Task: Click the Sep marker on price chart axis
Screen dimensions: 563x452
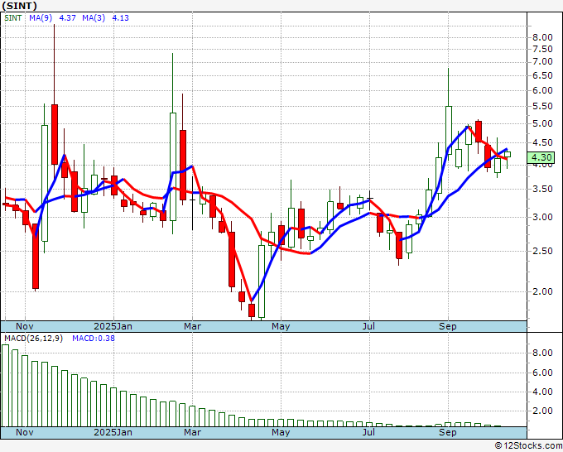Action: (448, 326)
